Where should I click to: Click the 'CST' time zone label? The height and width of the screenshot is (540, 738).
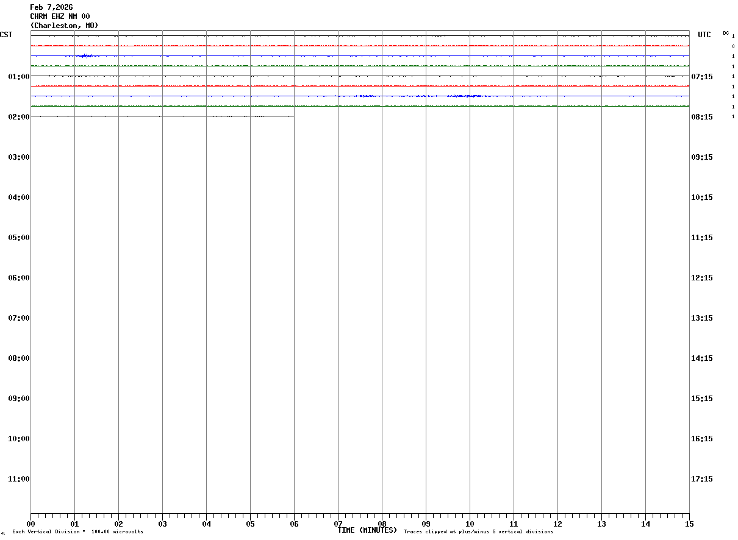(6, 35)
